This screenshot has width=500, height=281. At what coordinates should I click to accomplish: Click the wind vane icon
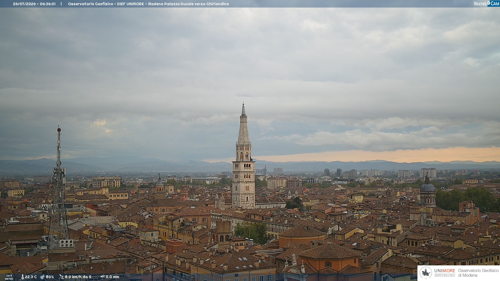tap(61, 277)
